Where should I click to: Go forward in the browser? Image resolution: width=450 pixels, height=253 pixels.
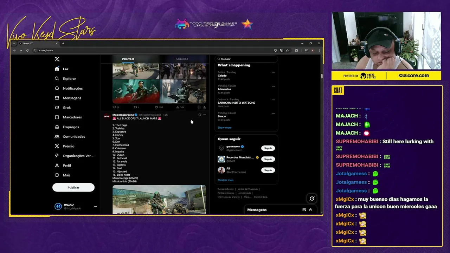tap(21, 50)
